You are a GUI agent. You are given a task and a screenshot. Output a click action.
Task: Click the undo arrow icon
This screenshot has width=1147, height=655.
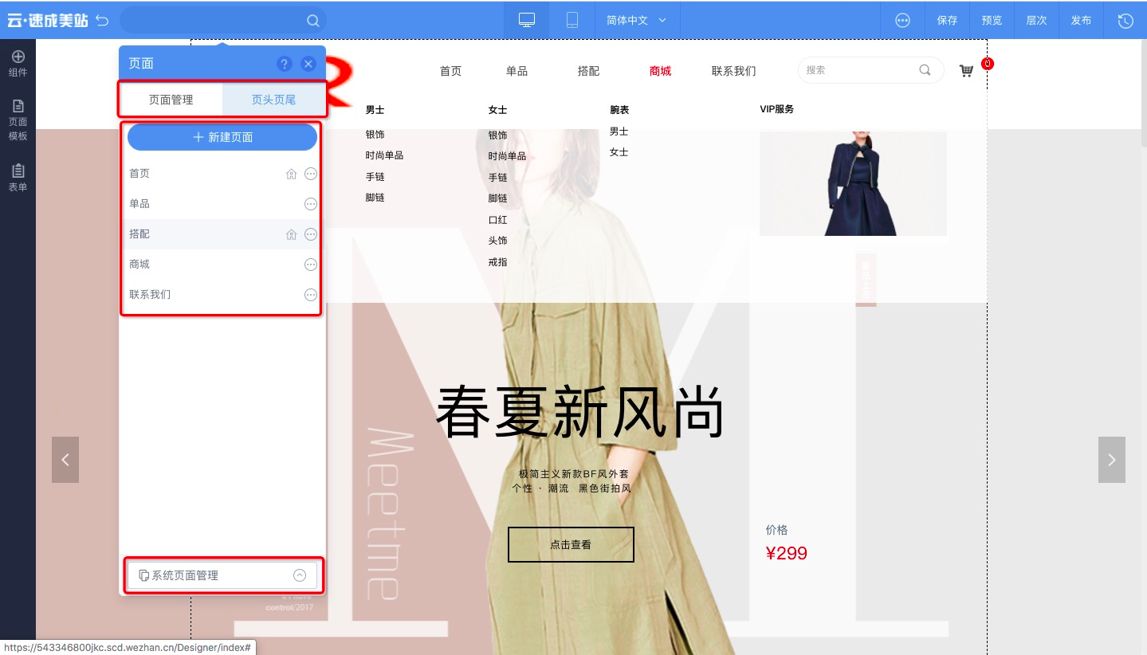pyautogui.click(x=102, y=20)
